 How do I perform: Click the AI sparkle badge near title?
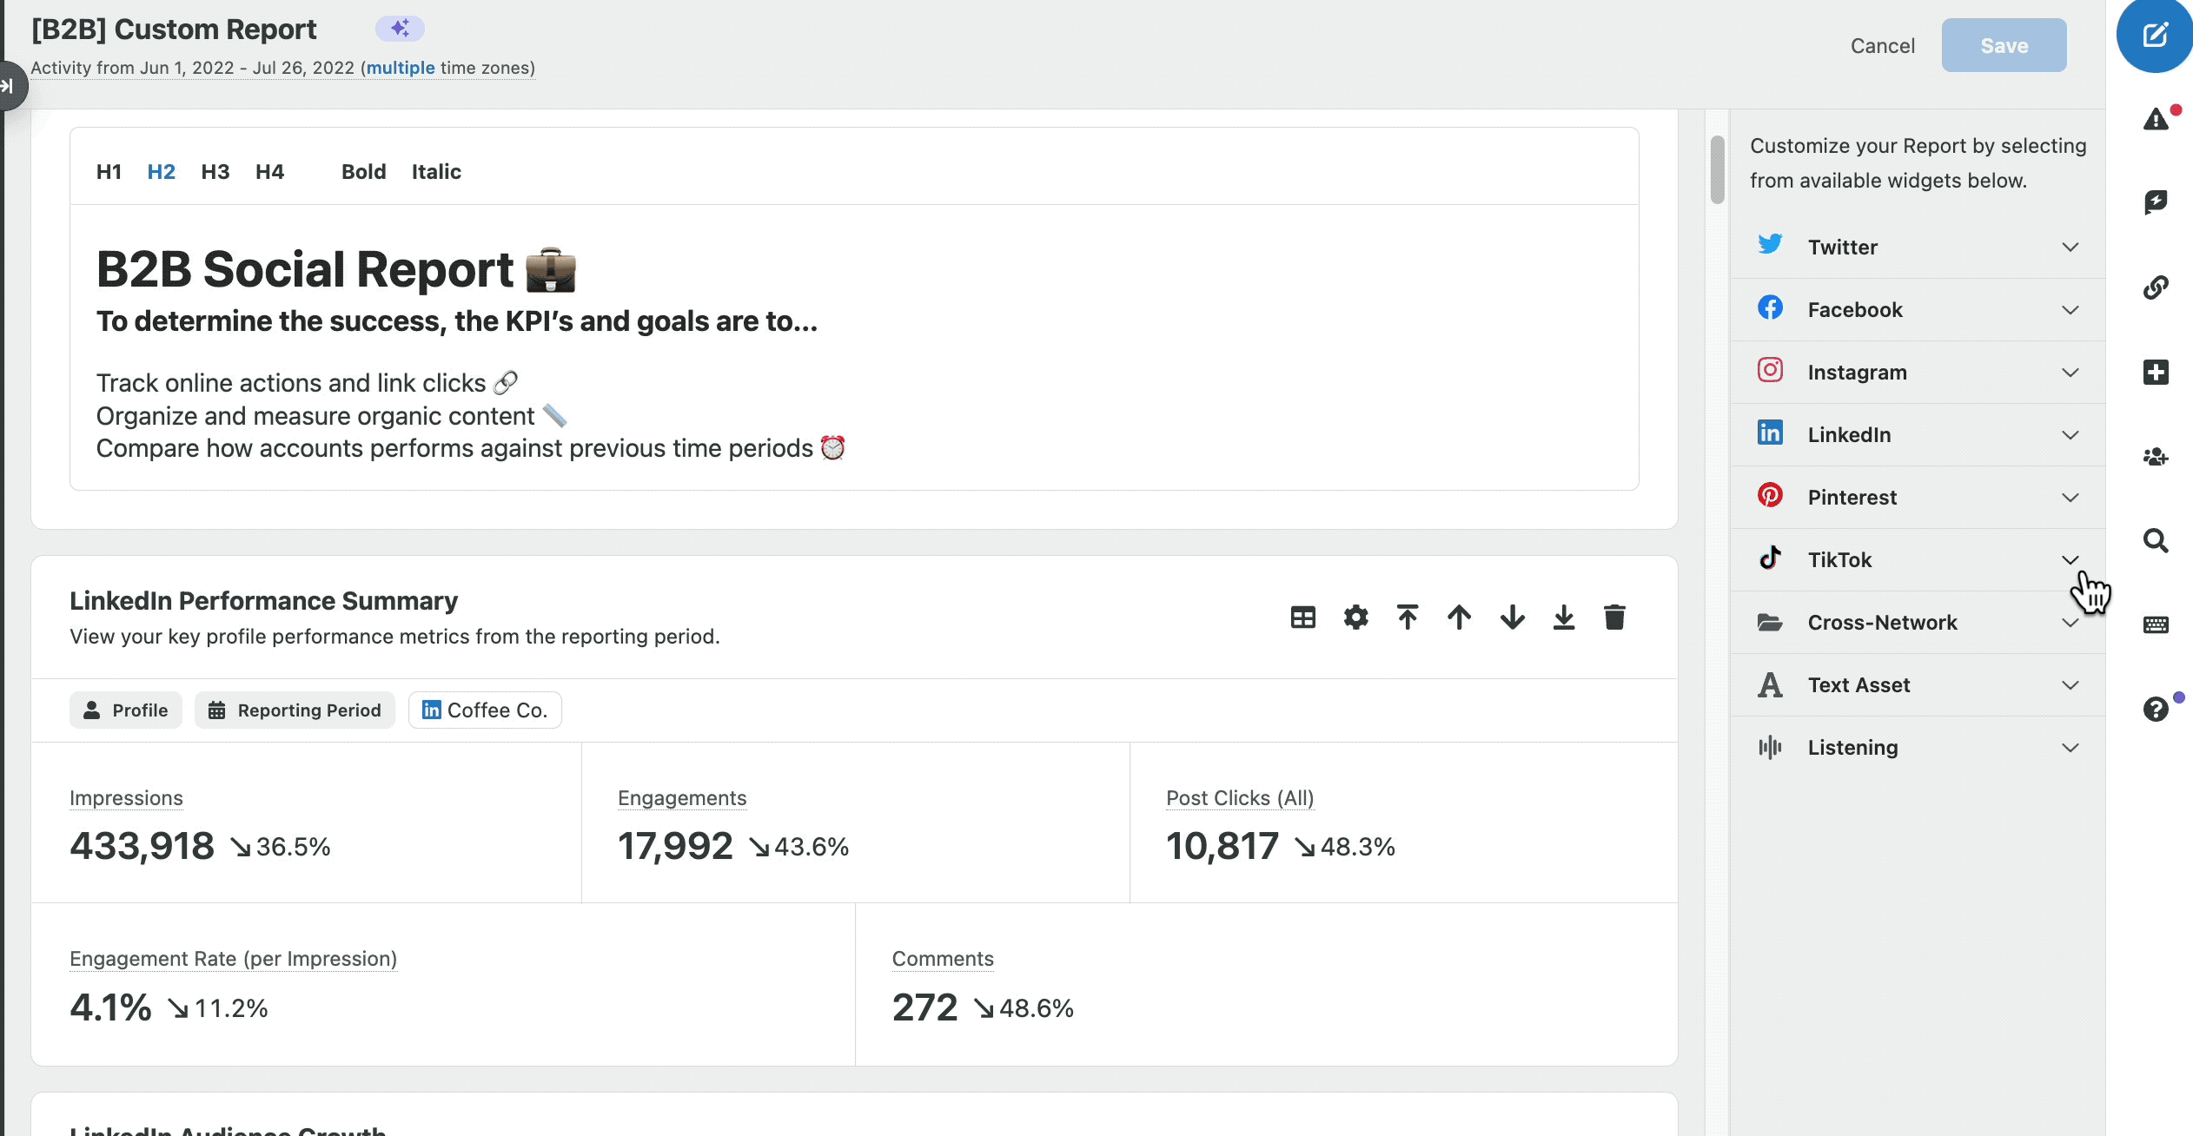[x=400, y=29]
